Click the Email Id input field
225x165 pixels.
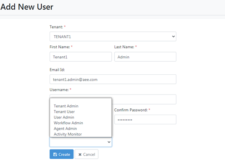[113, 79]
